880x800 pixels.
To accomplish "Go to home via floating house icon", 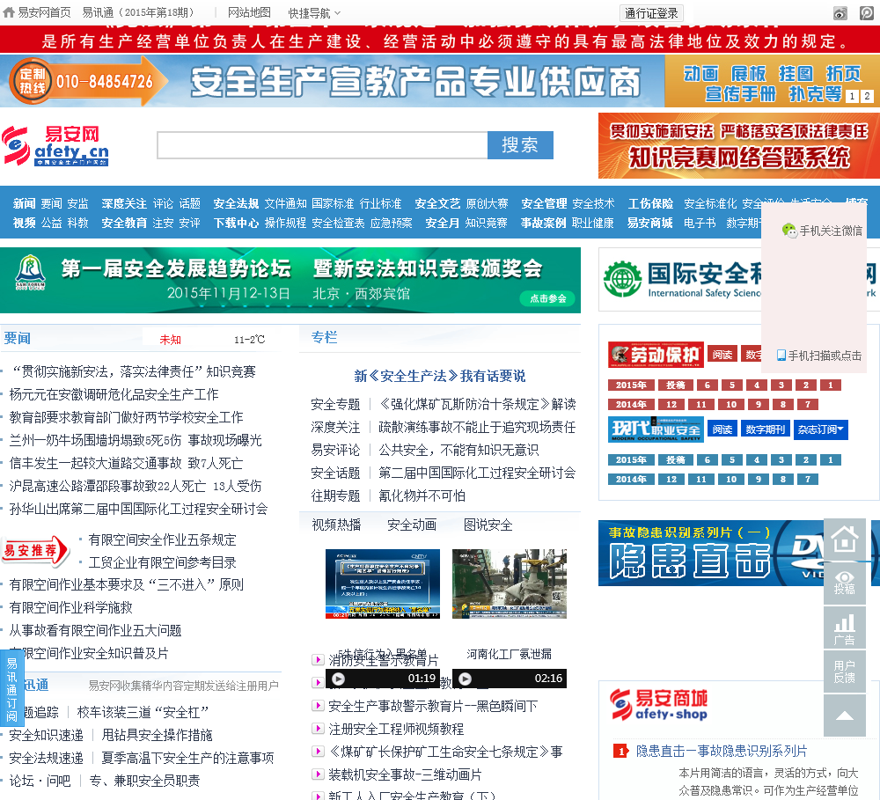I will [x=845, y=539].
